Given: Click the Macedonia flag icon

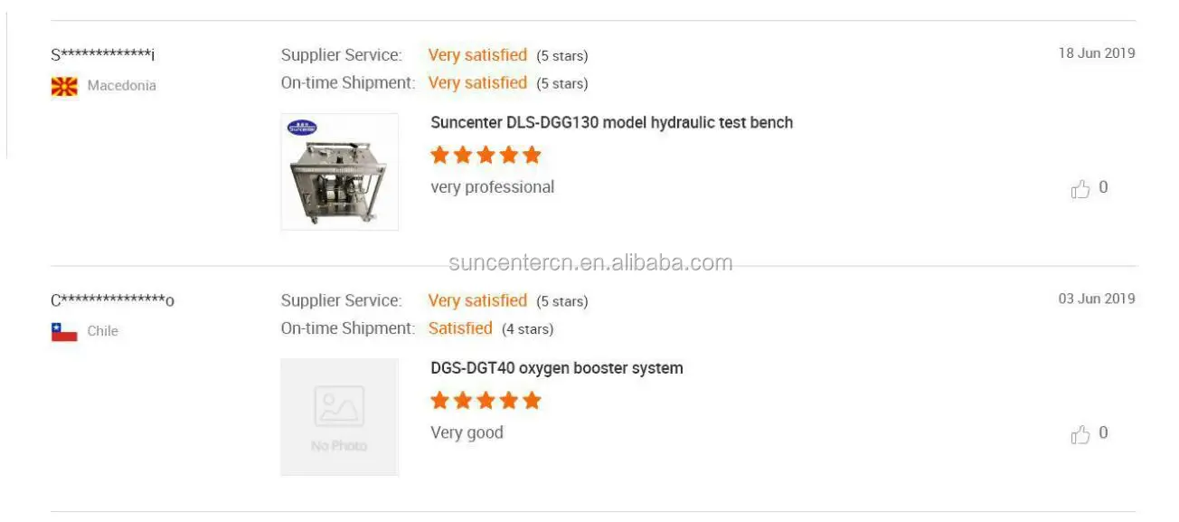Looking at the screenshot, I should tap(64, 86).
